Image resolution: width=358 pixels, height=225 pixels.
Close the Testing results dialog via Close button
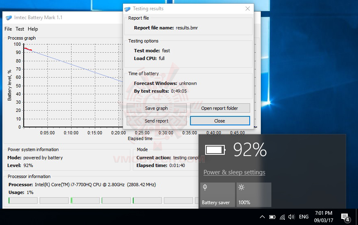(x=219, y=121)
